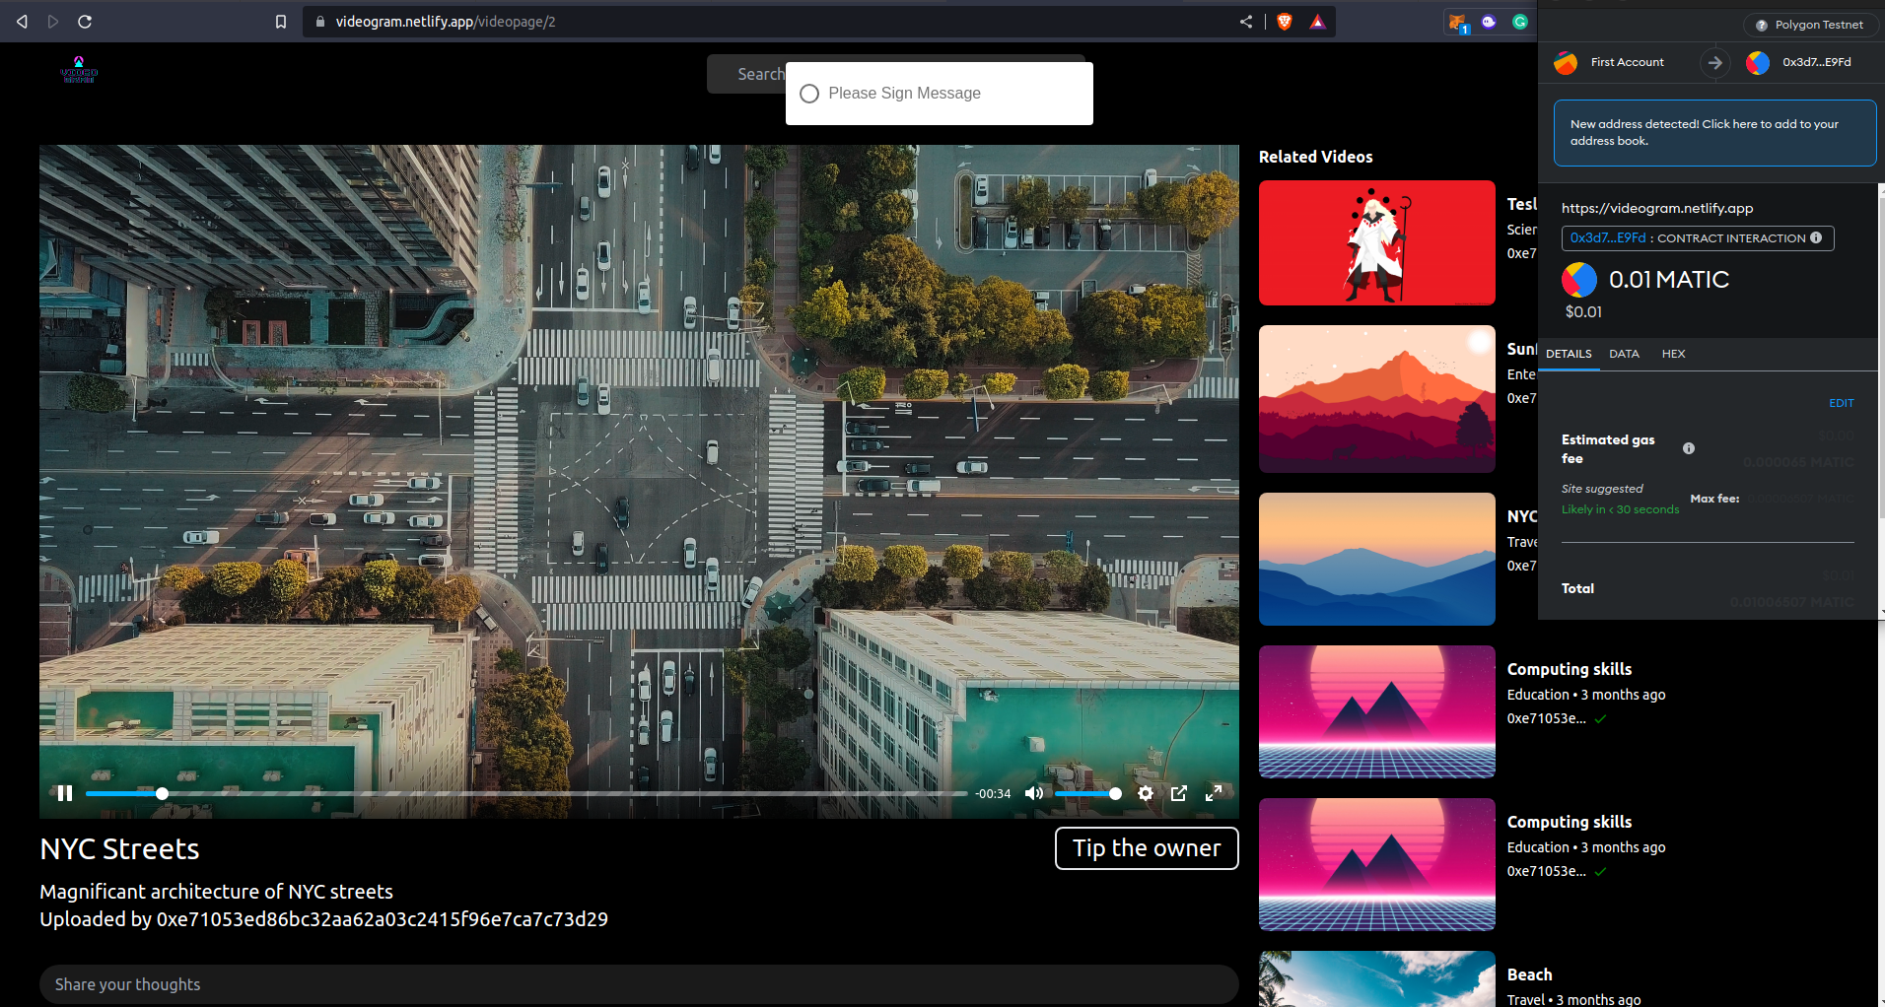Adjust the video volume slider
Image resolution: width=1885 pixels, height=1007 pixels.
1087,793
